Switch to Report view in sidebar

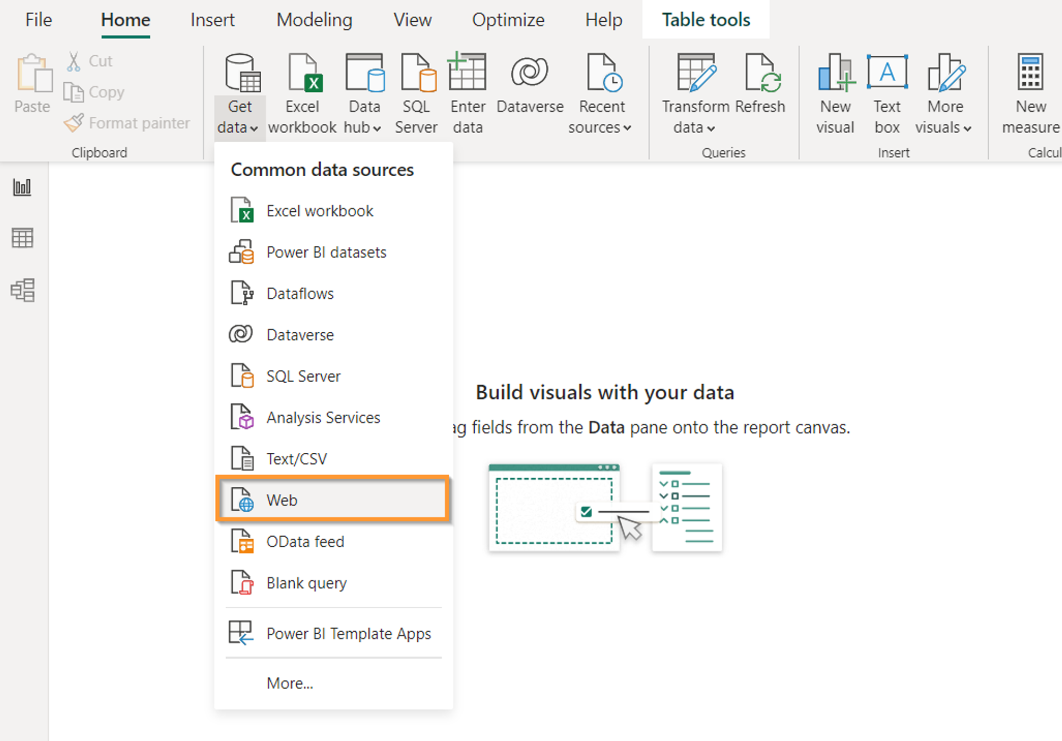tap(22, 187)
